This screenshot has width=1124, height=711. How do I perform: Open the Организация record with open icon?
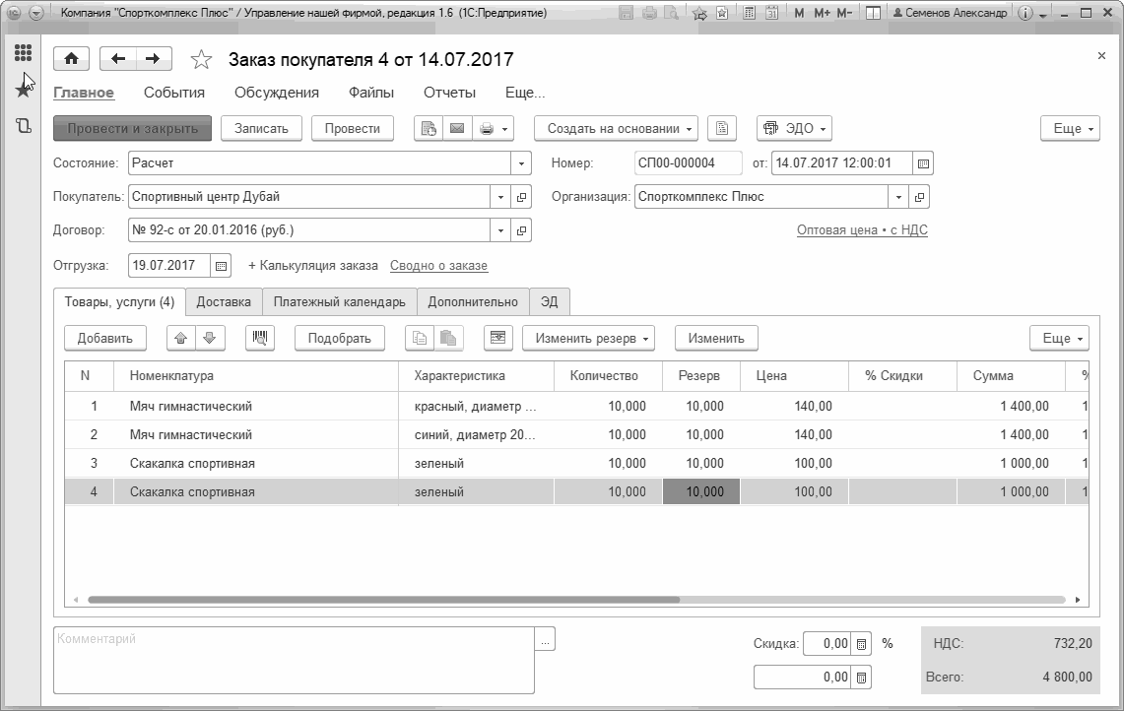(x=919, y=197)
